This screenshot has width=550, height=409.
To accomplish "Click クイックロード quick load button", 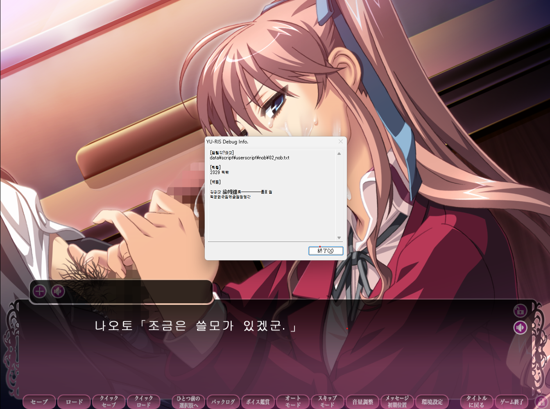I will [143, 402].
